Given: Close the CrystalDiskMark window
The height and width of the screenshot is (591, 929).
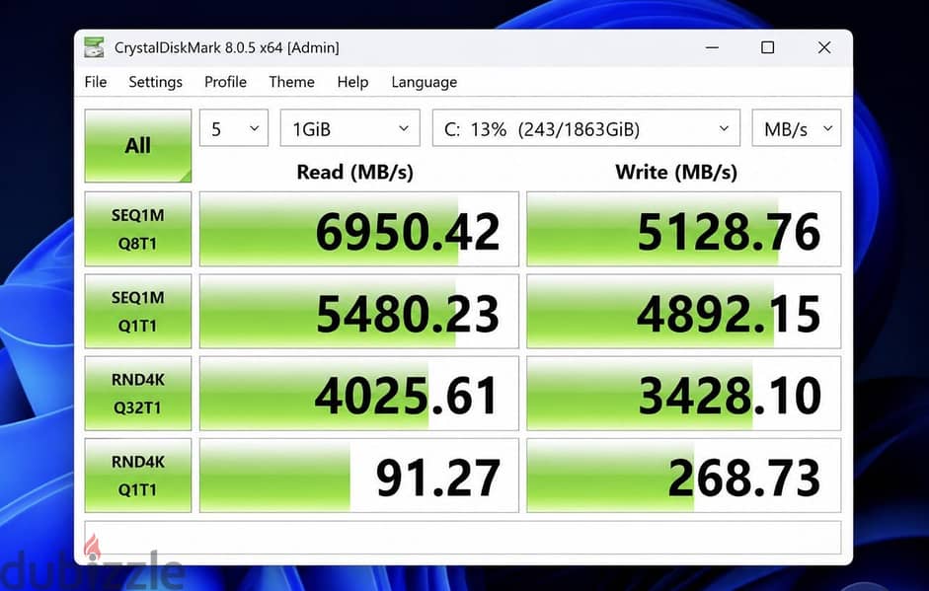Looking at the screenshot, I should (x=824, y=47).
